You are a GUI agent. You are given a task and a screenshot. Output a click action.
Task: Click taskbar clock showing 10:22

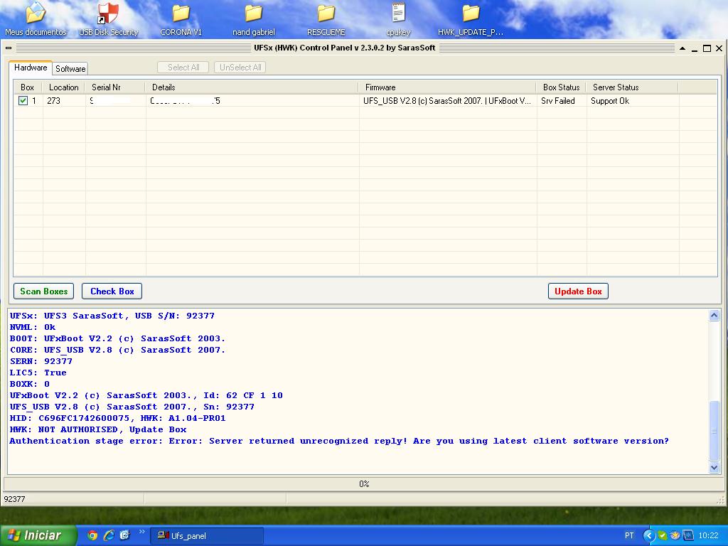point(708,536)
